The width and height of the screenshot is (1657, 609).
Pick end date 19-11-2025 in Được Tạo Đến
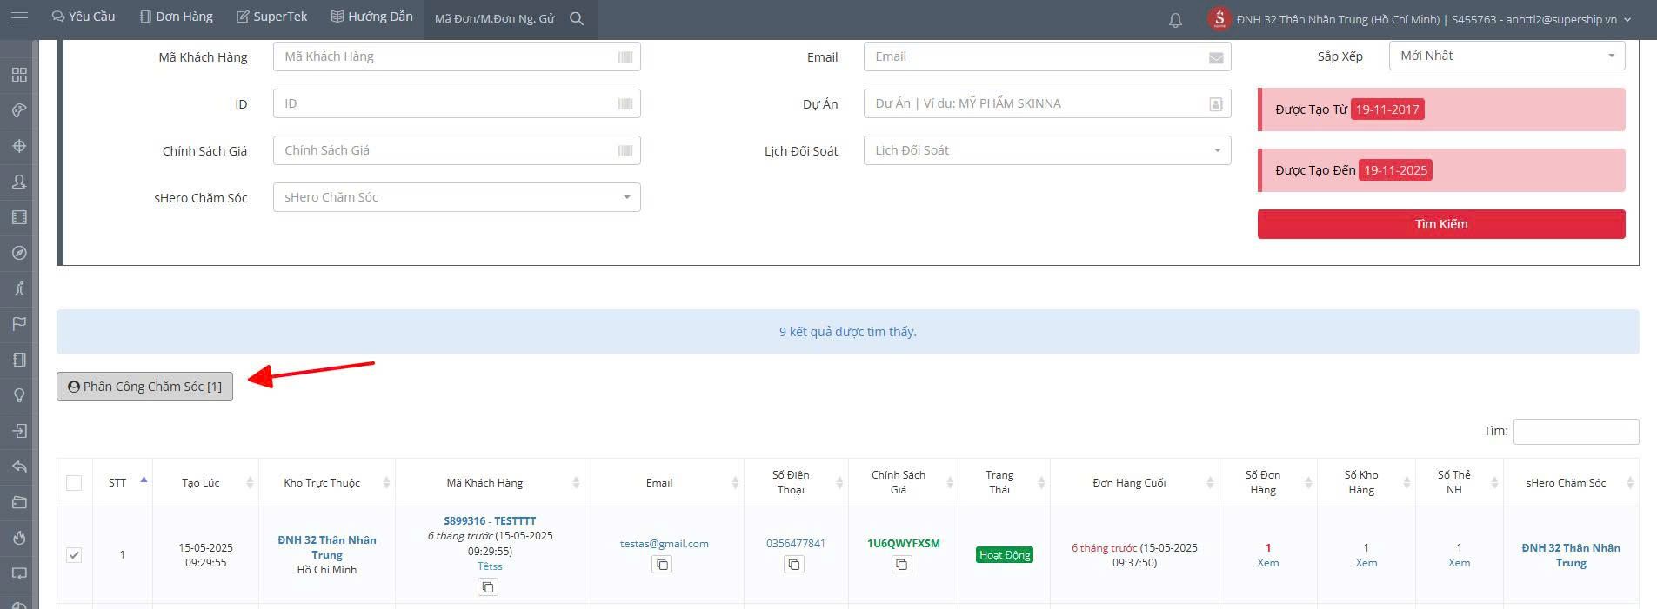click(1395, 170)
